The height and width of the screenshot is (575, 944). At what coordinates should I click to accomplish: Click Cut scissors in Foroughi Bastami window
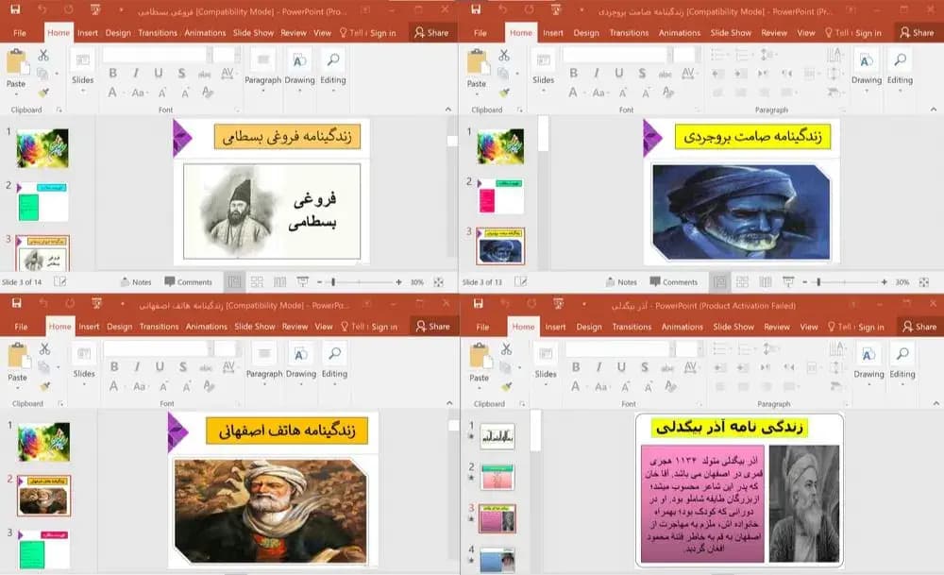[43, 56]
